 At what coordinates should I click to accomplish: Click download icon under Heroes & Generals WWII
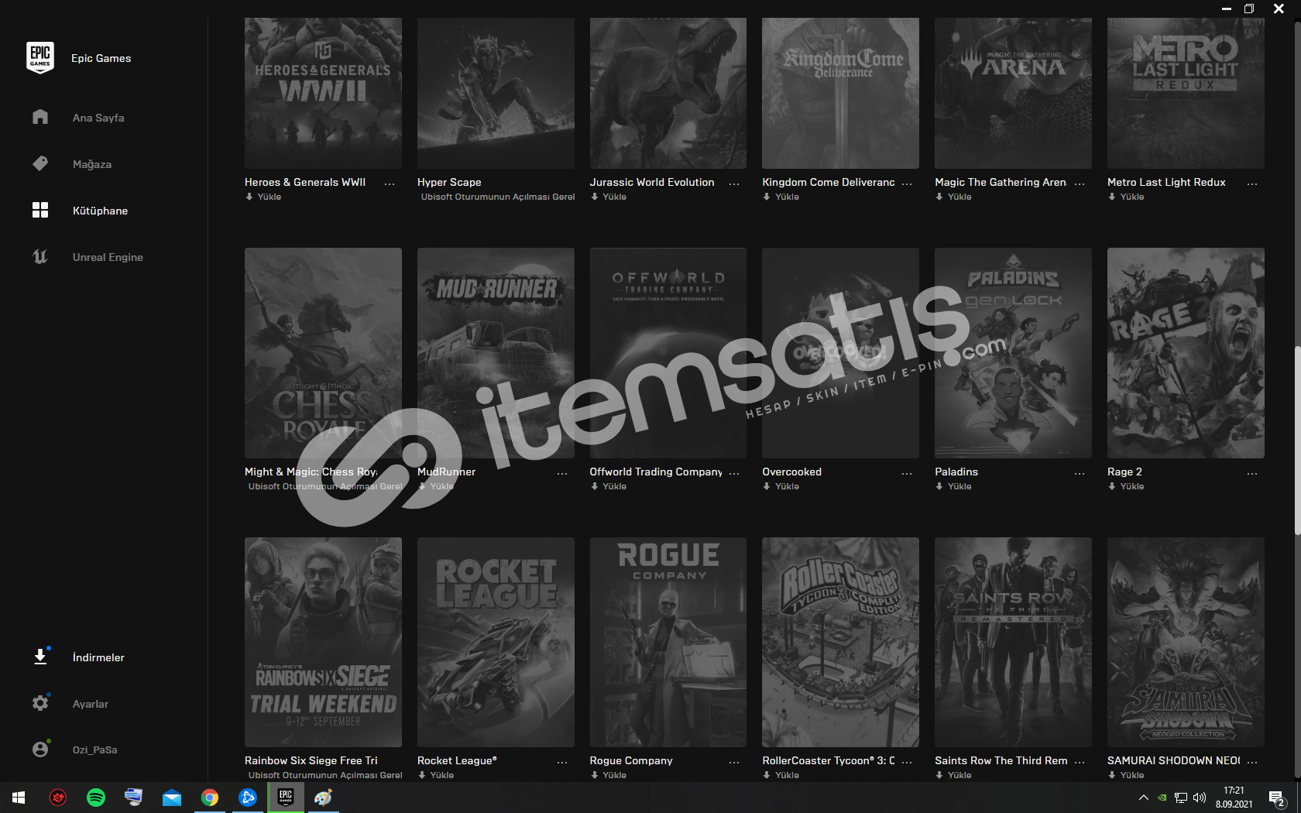[x=249, y=197]
